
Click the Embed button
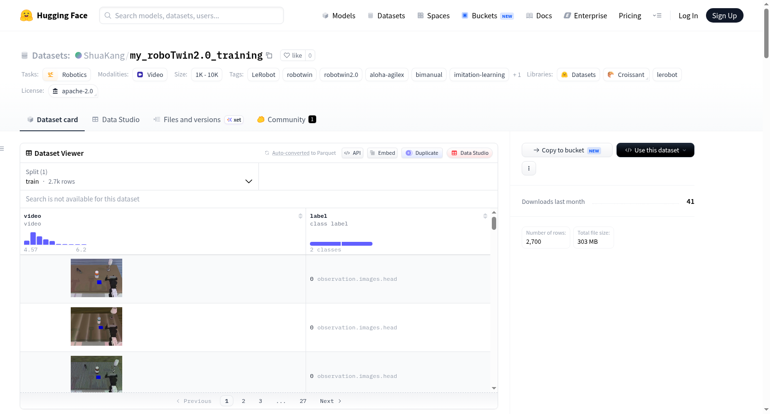pos(382,153)
